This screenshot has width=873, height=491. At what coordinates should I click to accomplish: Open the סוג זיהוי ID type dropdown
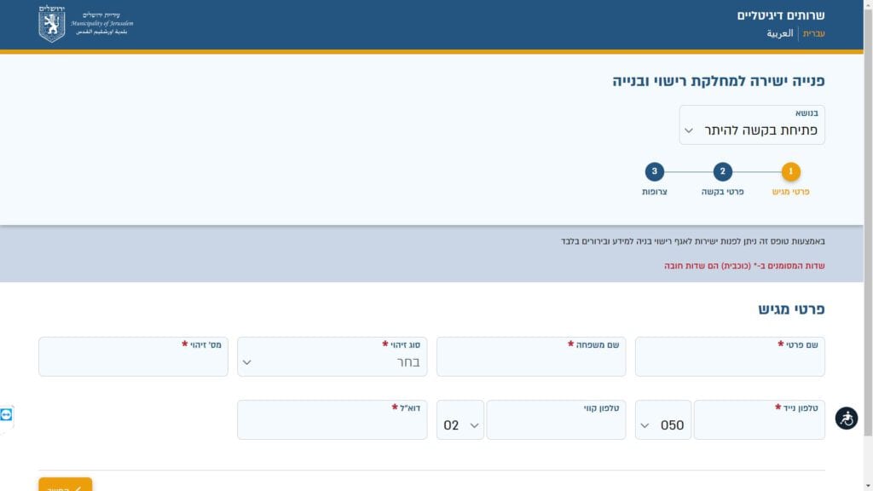(332, 356)
